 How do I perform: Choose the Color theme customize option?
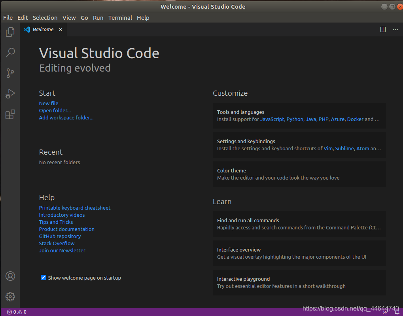299,174
